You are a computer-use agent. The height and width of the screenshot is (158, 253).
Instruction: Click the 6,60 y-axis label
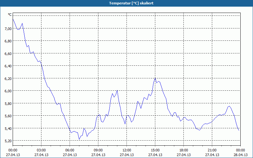point(8,53)
